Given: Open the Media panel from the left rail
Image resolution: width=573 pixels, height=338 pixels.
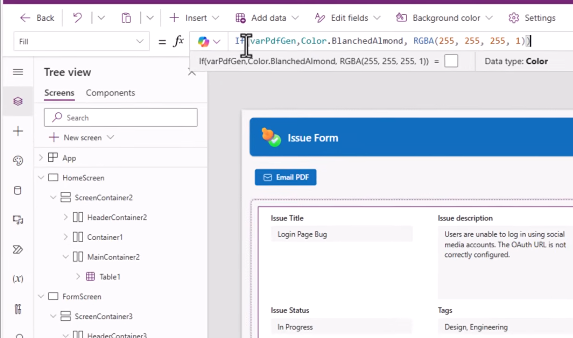Looking at the screenshot, I should pyautogui.click(x=18, y=220).
